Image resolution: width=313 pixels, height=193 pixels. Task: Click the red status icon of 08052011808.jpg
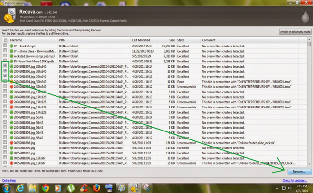pos(11,143)
